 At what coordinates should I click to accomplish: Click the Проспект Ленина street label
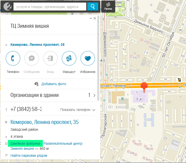click(113, 86)
